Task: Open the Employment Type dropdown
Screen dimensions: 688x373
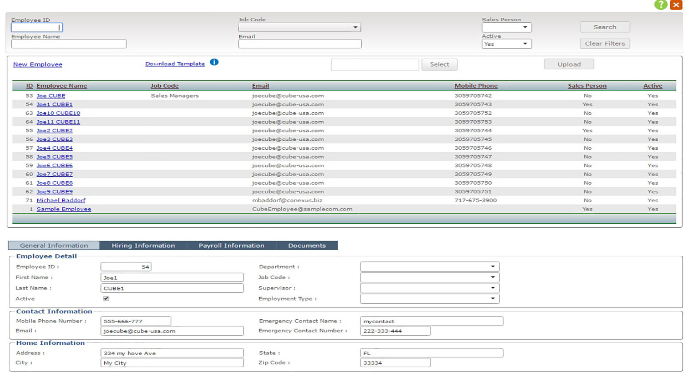Action: click(x=430, y=298)
